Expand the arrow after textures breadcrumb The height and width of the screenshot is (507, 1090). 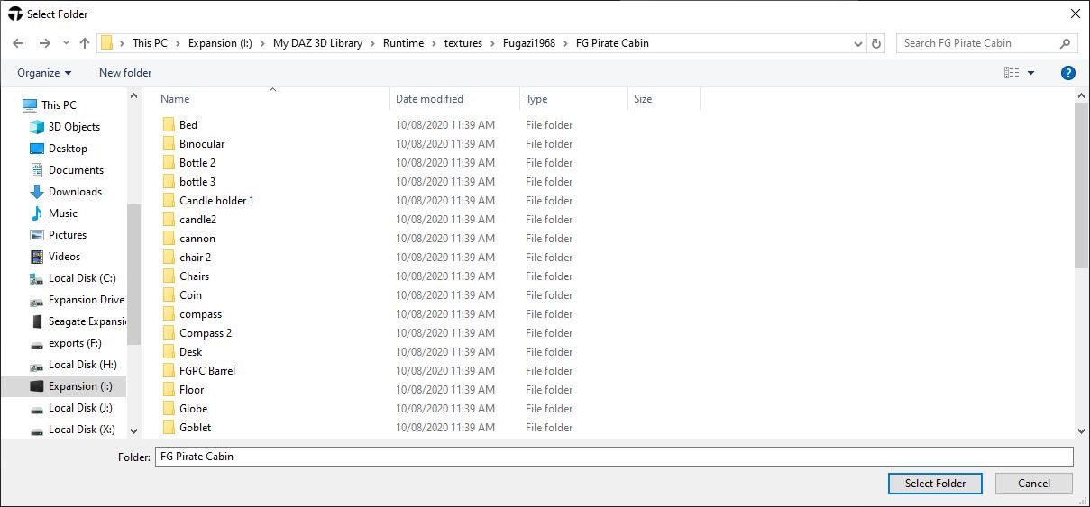492,43
